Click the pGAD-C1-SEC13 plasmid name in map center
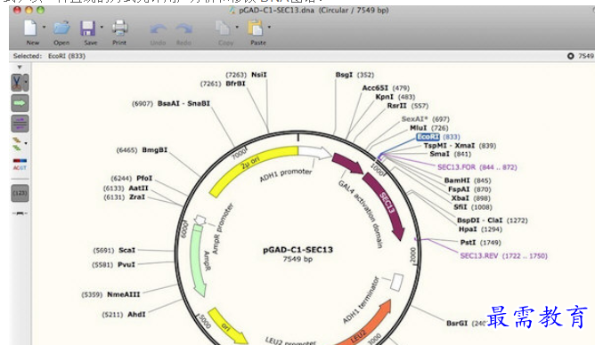The image size is (595, 345). 297,250
